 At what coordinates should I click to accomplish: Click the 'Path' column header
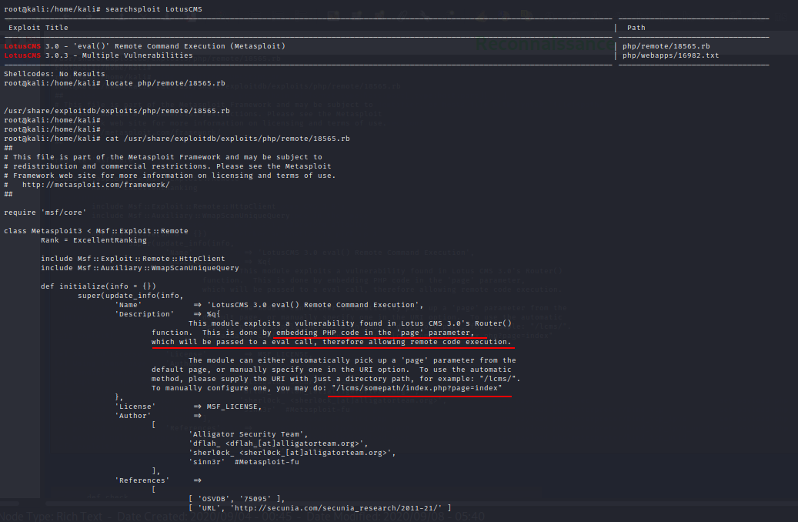click(636, 28)
